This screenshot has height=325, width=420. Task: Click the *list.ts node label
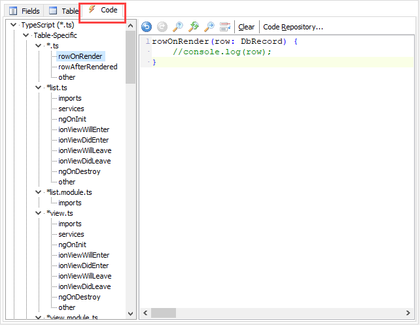(57, 88)
